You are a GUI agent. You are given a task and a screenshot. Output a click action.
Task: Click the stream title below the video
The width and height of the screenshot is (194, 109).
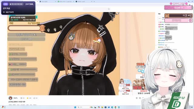tap(17, 102)
